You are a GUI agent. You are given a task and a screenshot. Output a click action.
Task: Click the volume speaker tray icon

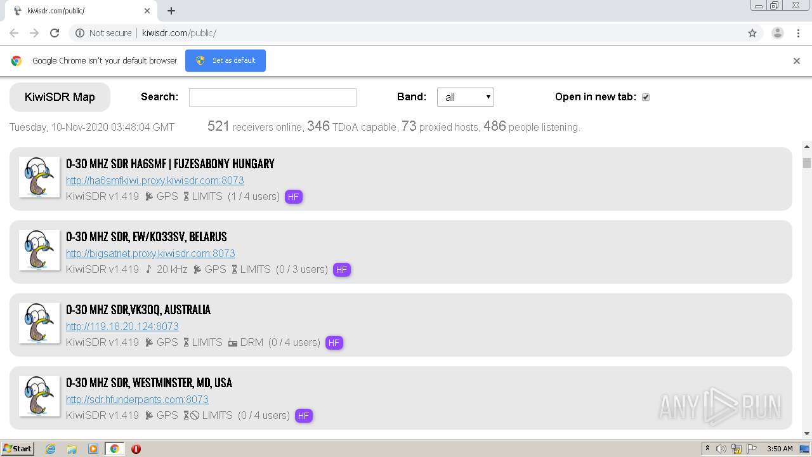[721, 449]
